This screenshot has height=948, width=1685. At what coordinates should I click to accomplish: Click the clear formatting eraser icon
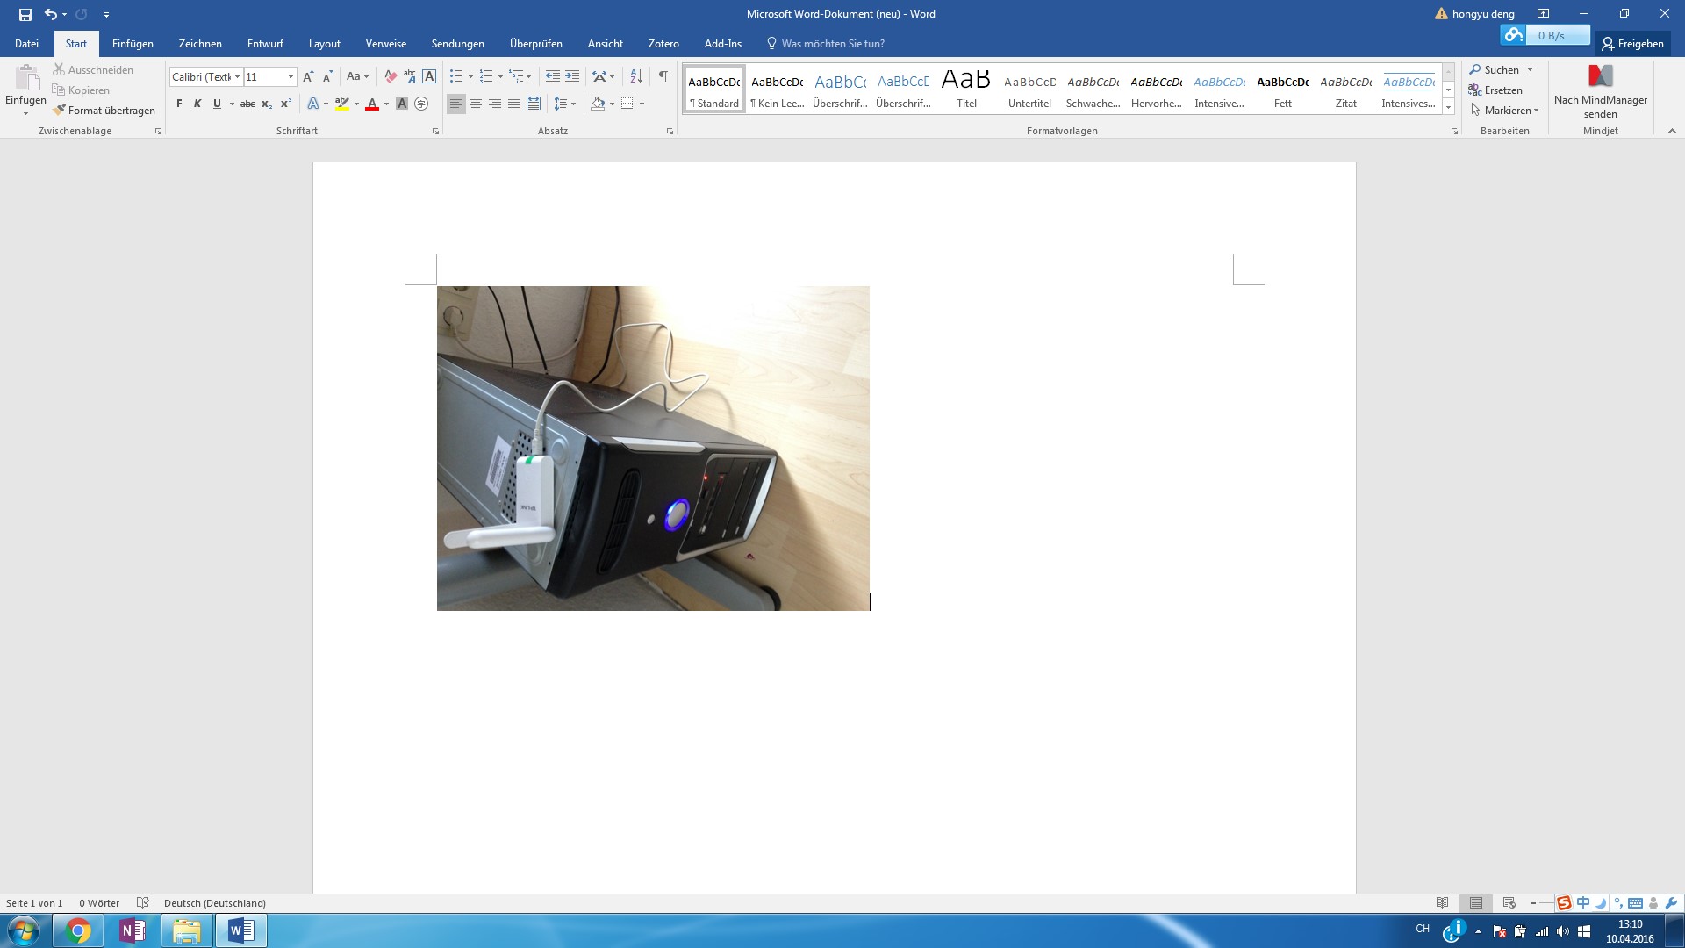click(x=391, y=77)
